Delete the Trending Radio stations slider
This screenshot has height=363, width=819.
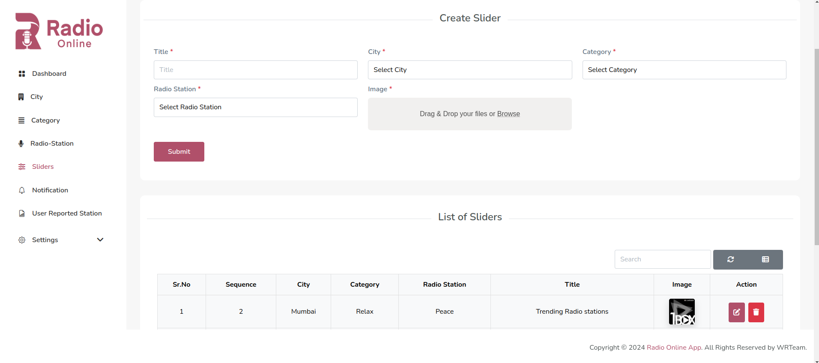point(756,312)
